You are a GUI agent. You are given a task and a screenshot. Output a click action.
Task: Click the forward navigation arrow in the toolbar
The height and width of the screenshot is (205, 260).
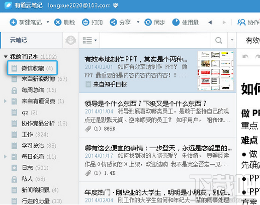click(224, 22)
